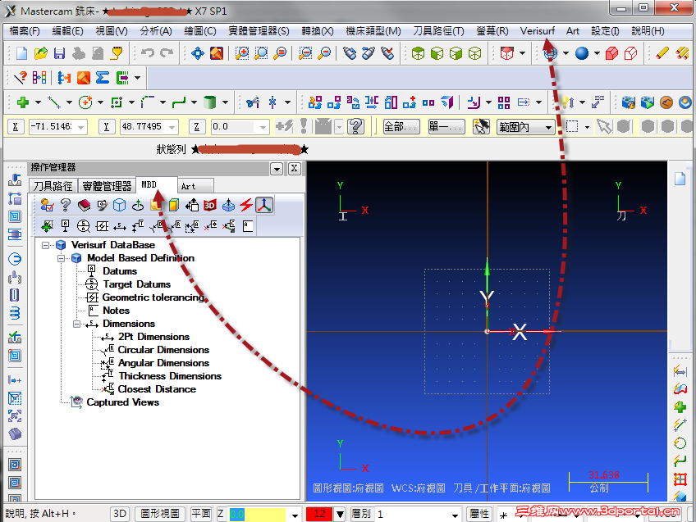Screen dimensions: 696x522
Task: Open the color swatch dropdown arrow
Action: tap(340, 514)
